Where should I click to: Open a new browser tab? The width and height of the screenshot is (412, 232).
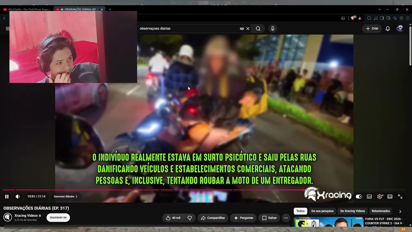pyautogui.click(x=110, y=9)
